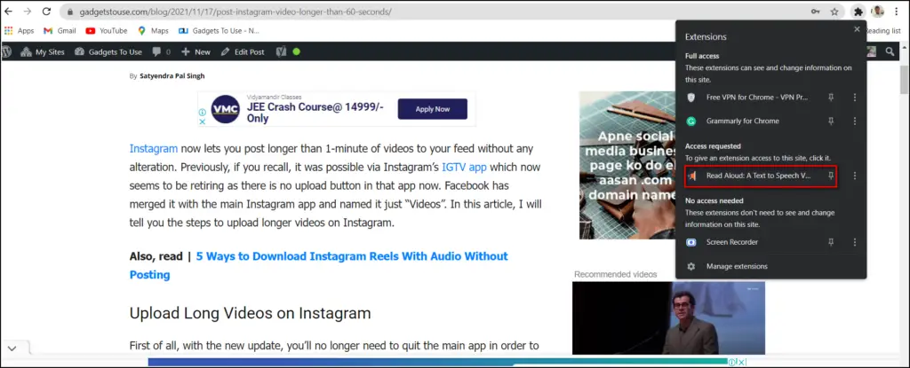Click the domain name sidebar ad image
910x368 pixels.
click(x=627, y=165)
